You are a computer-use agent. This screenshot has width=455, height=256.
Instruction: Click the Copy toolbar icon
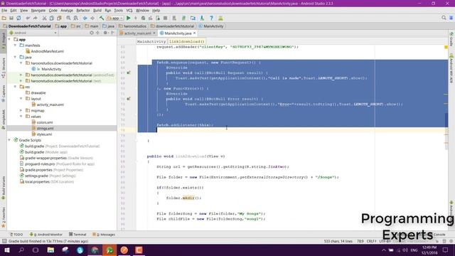coord(52,18)
